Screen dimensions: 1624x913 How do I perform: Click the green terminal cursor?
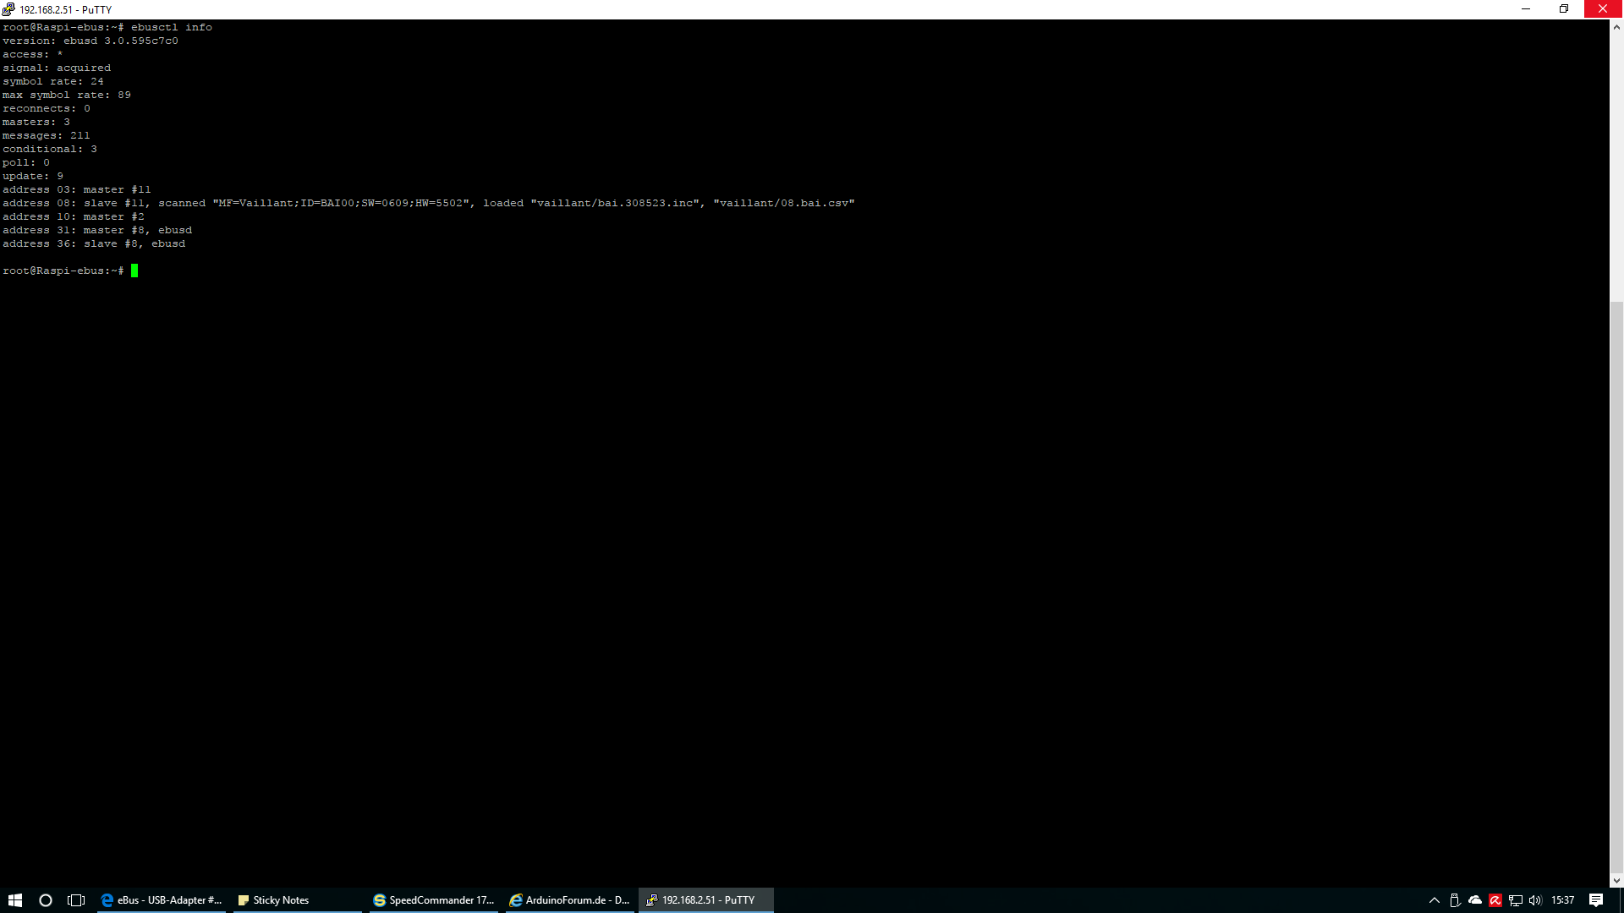click(134, 271)
